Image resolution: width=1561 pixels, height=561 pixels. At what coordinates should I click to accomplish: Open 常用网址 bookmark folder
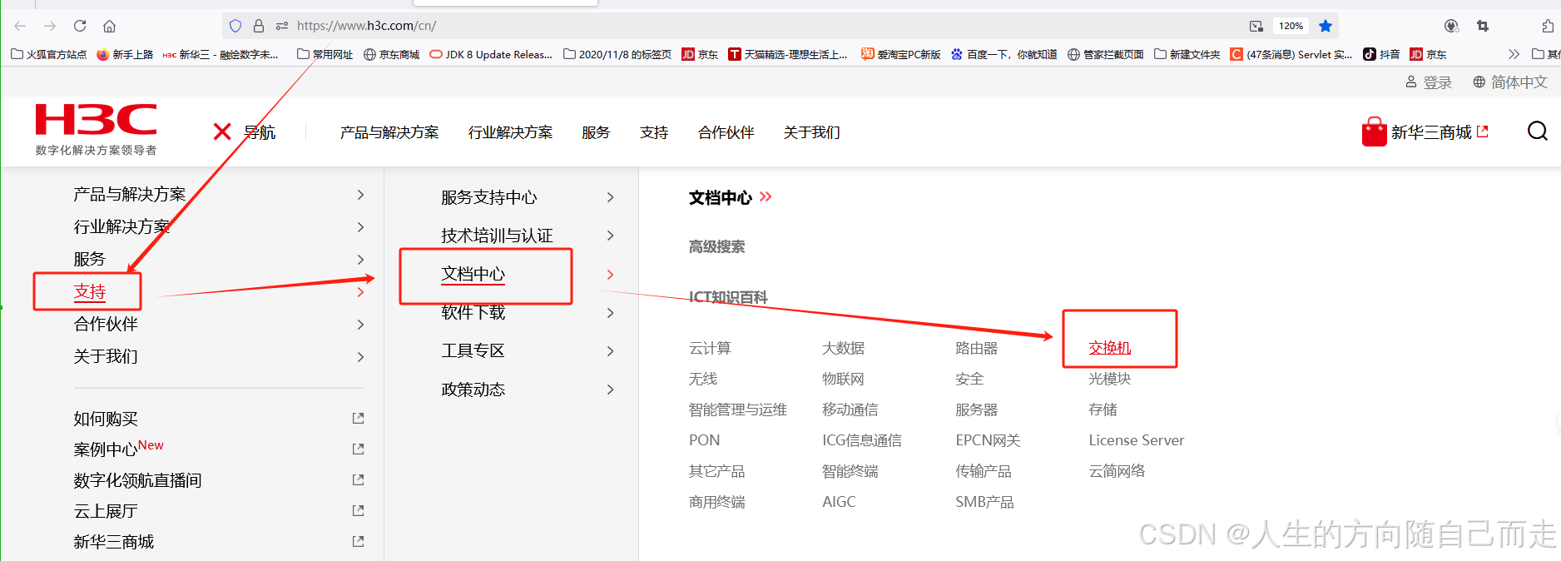(x=325, y=54)
